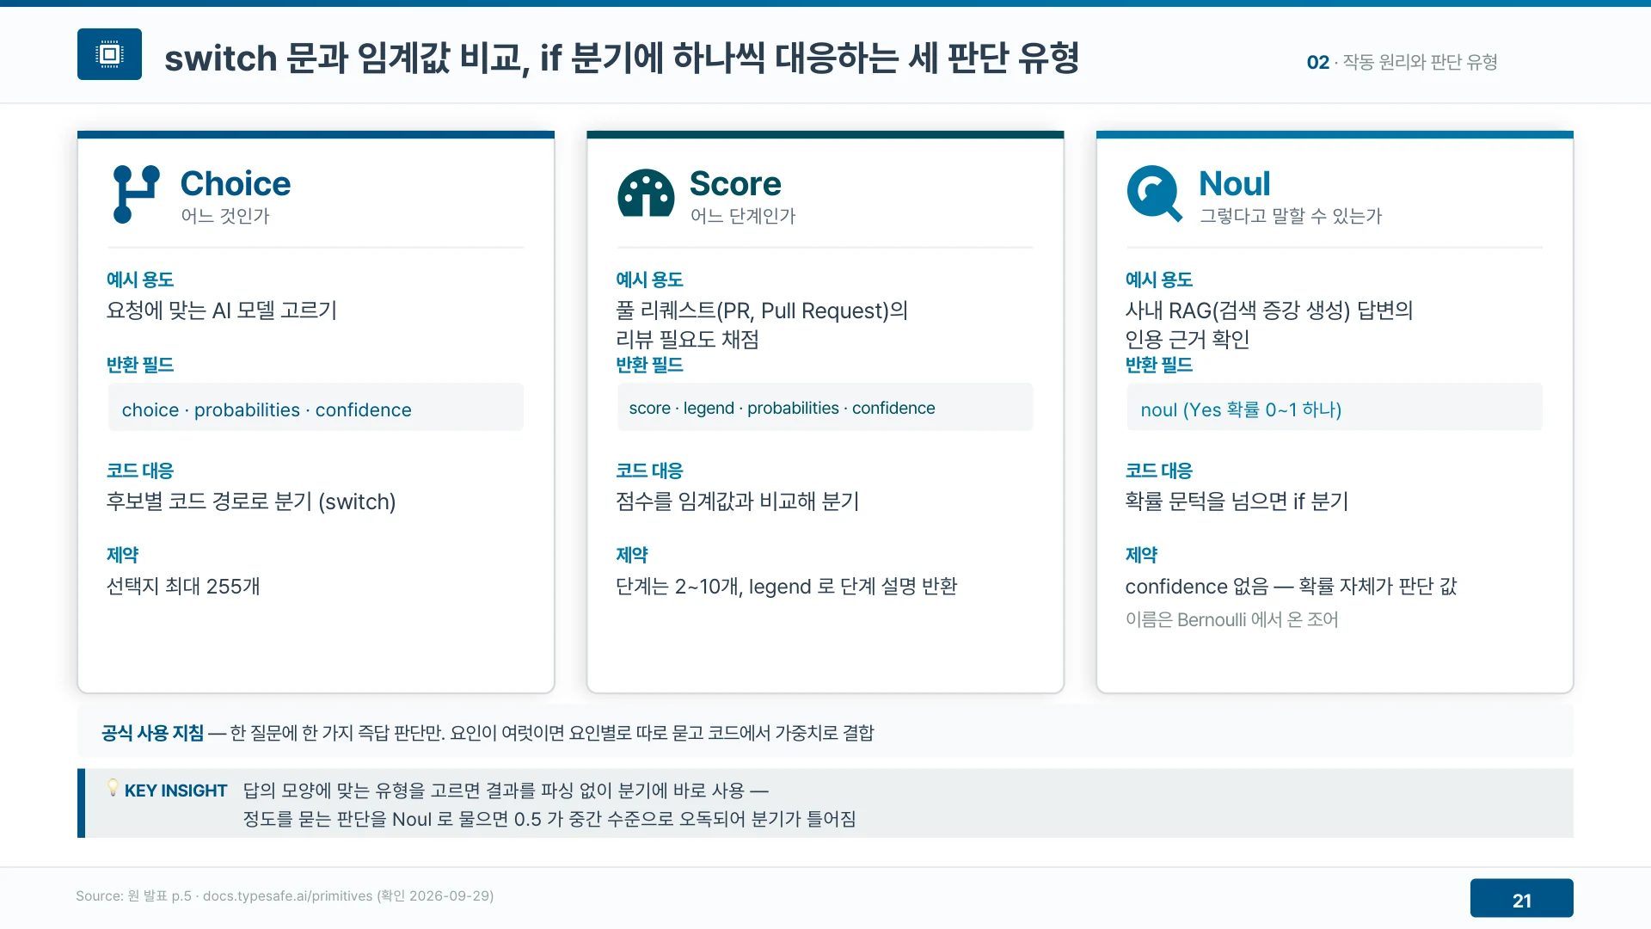This screenshot has width=1651, height=929.
Task: Click the Choice card heading
Action: tap(236, 183)
